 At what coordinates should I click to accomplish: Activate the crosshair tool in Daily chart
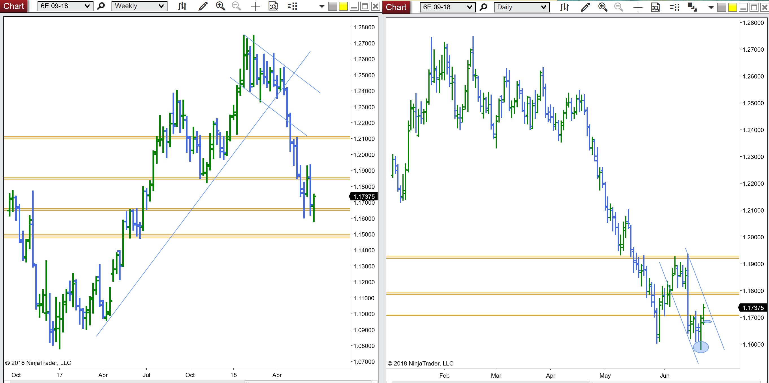coord(638,7)
